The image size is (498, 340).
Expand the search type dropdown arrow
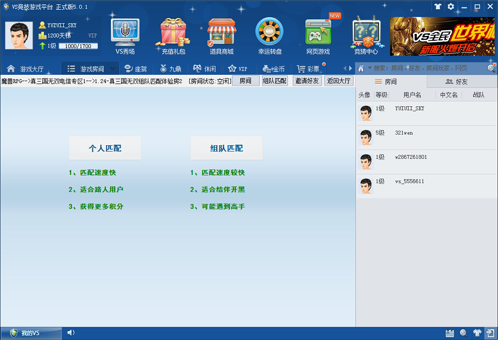(x=370, y=68)
